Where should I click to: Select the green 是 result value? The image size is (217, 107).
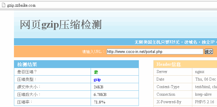pos(96,72)
